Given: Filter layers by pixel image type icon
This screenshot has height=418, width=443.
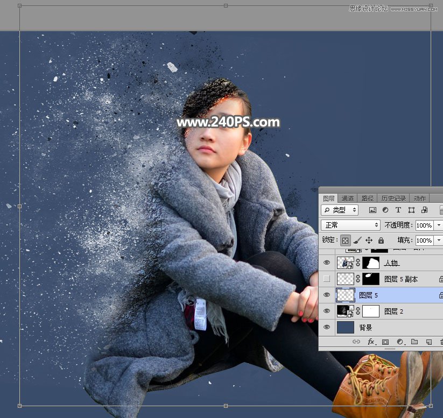Looking at the screenshot, I should 372,210.
